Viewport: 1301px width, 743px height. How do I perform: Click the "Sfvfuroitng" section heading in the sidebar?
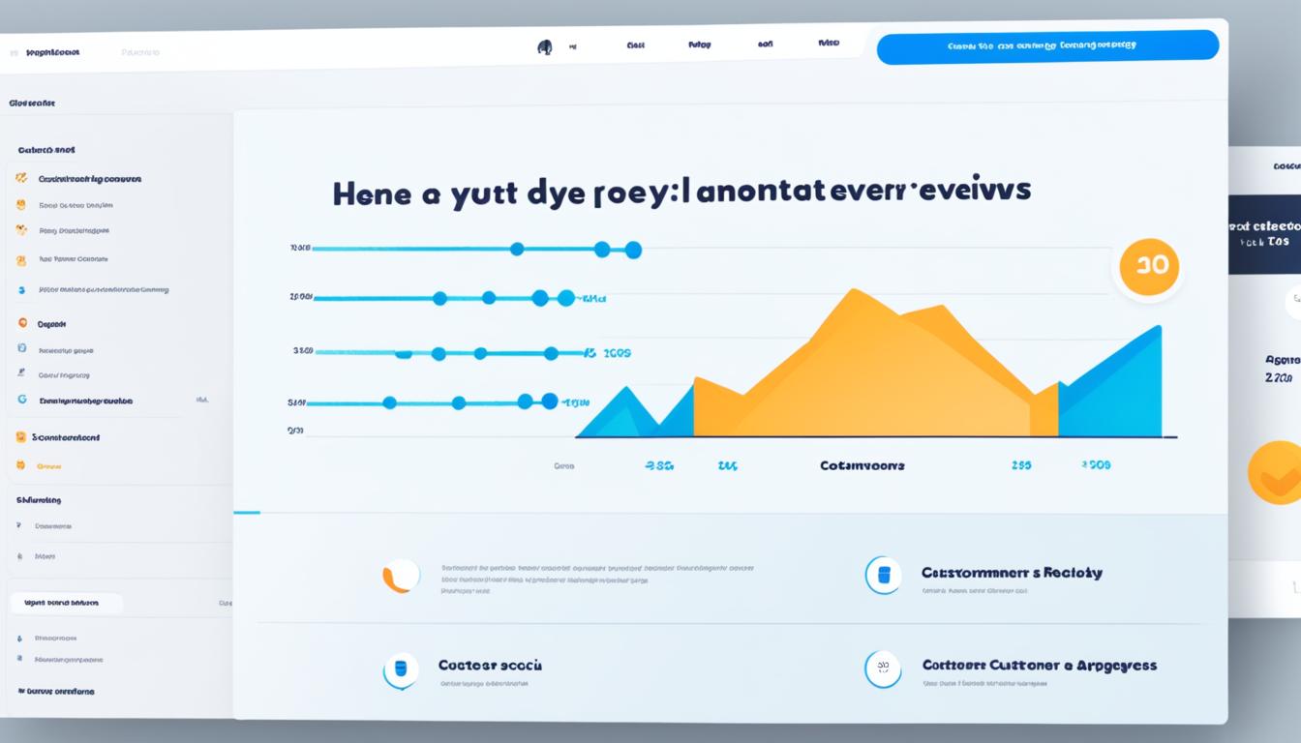[39, 500]
